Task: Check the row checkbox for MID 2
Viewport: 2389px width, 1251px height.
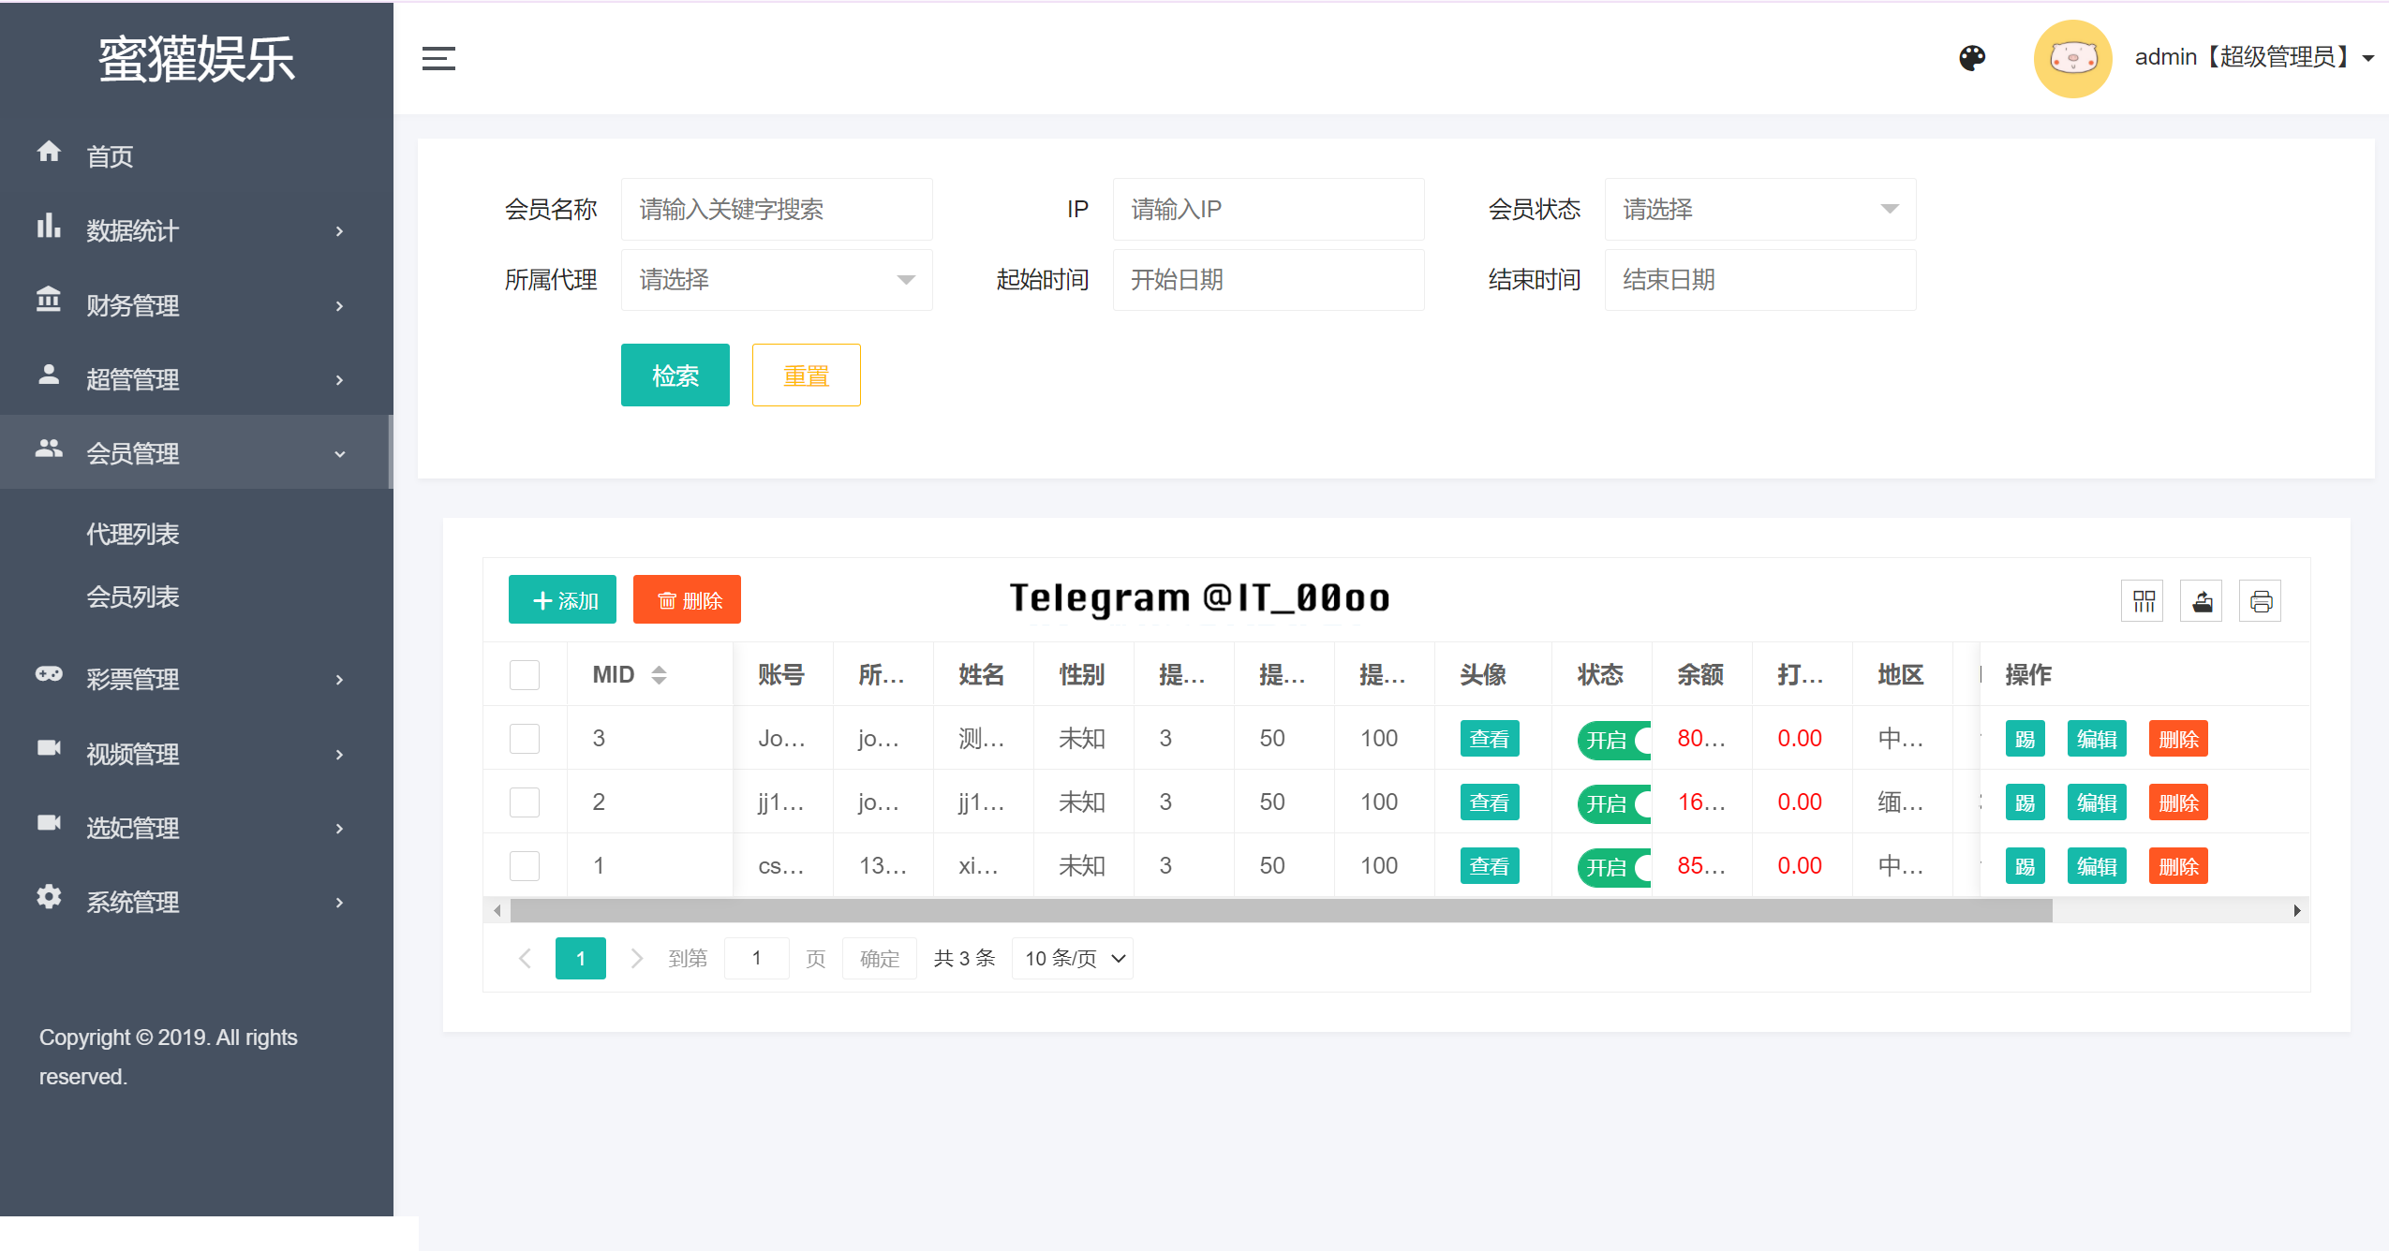Action: click(525, 802)
